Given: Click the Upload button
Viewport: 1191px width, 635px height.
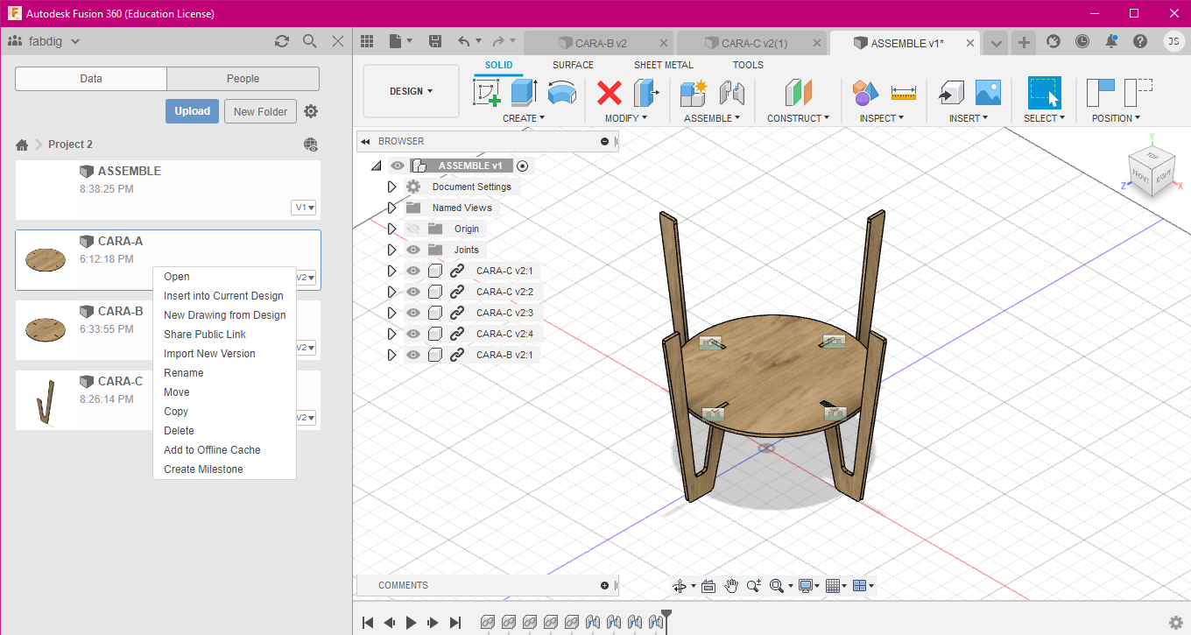Looking at the screenshot, I should [x=192, y=111].
